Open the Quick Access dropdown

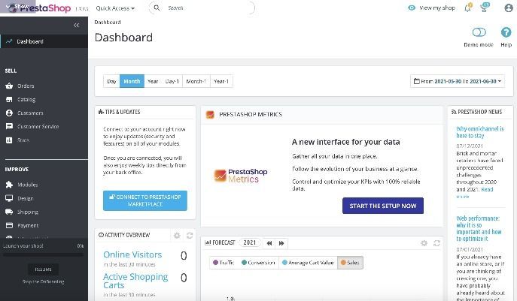(x=115, y=8)
